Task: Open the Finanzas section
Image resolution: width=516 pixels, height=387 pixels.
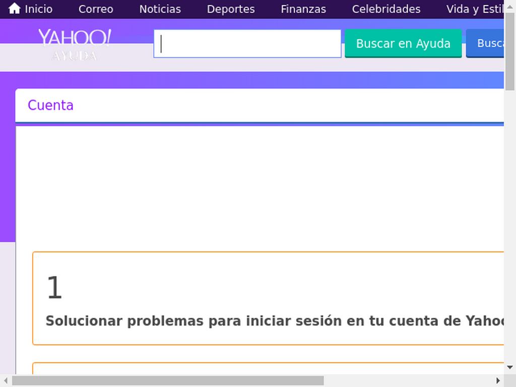Action: click(x=303, y=9)
